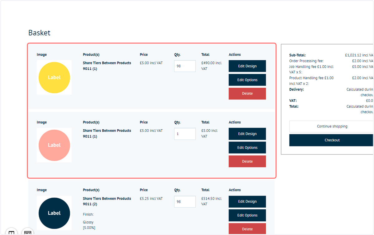The image size is (374, 235).
Task: Edit Options for the quantity 1 item
Action: coord(247,148)
